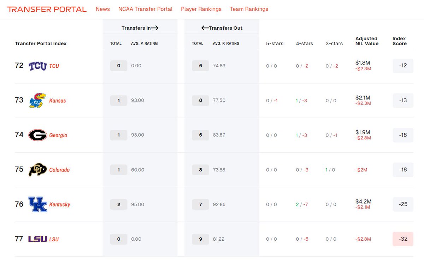Click the 4-stars column header
Screen dimensions: 424x271
pyautogui.click(x=305, y=43)
